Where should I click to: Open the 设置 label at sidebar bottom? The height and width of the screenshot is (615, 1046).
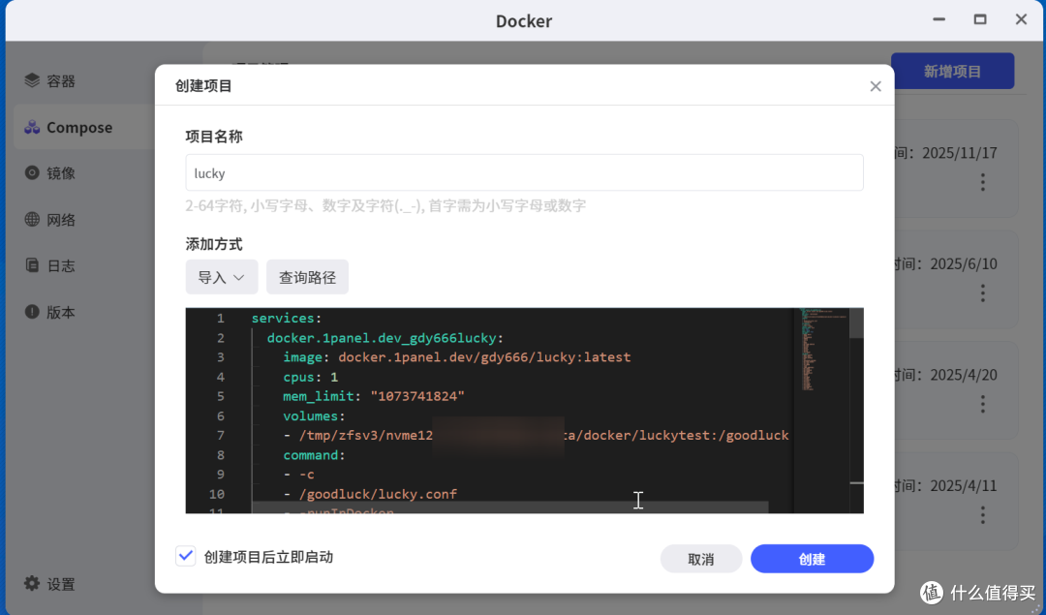(61, 584)
